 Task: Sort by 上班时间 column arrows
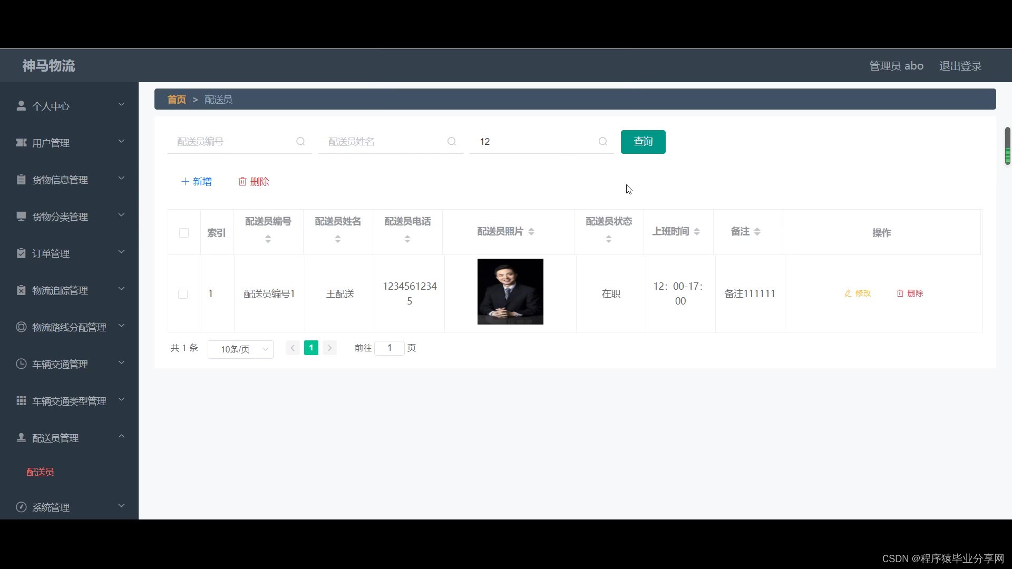coord(697,232)
